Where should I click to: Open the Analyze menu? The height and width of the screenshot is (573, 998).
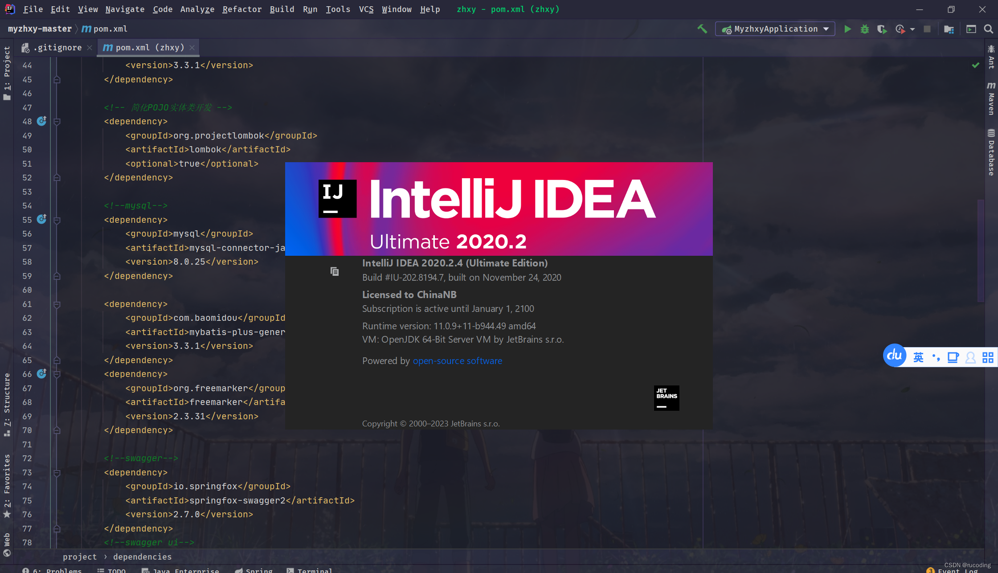click(197, 9)
